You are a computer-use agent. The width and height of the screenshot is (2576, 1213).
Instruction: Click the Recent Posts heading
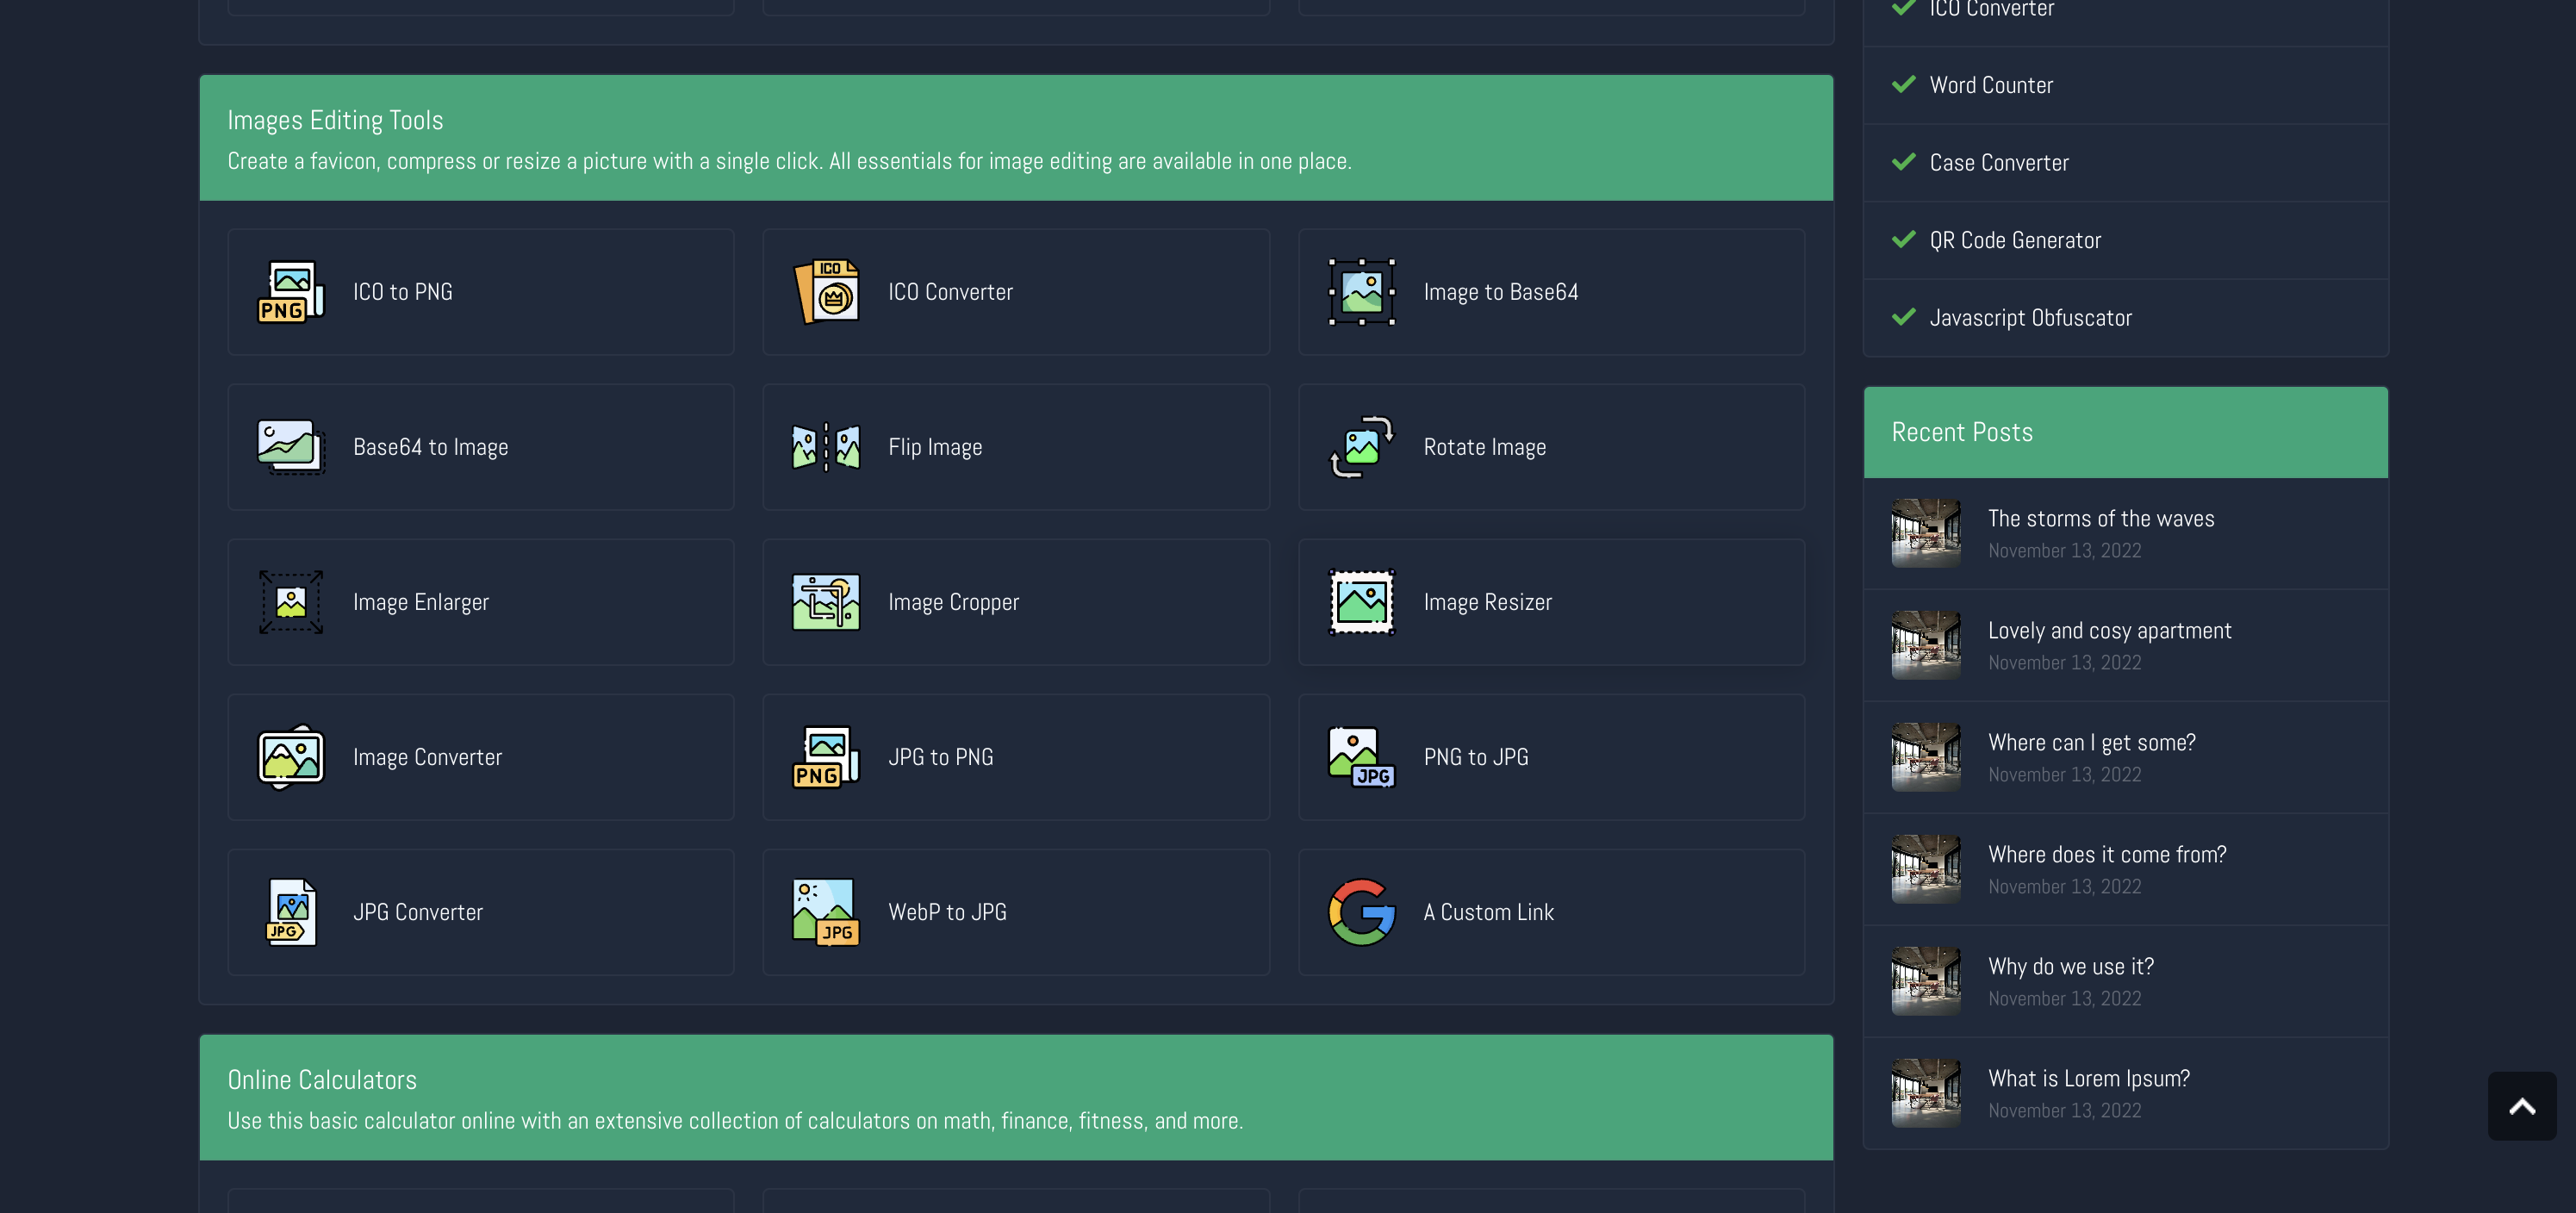pos(1962,432)
